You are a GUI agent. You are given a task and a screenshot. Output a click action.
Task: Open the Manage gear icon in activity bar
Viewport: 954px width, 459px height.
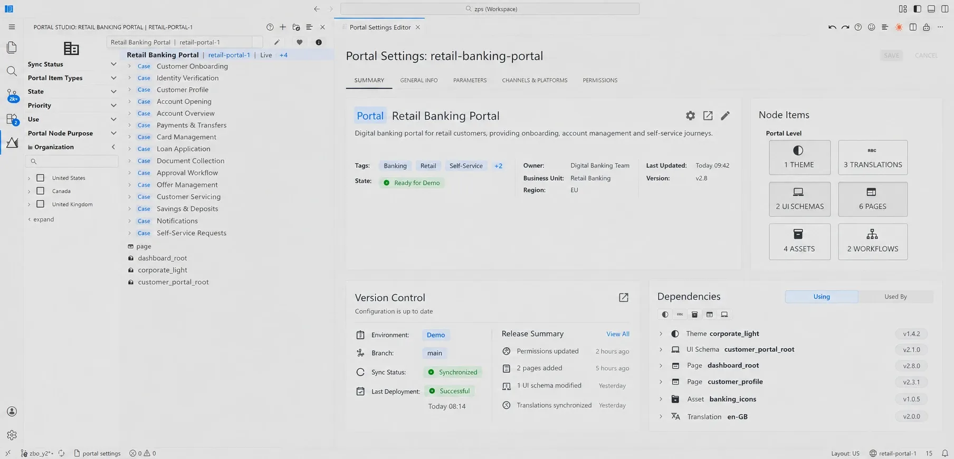[12, 435]
